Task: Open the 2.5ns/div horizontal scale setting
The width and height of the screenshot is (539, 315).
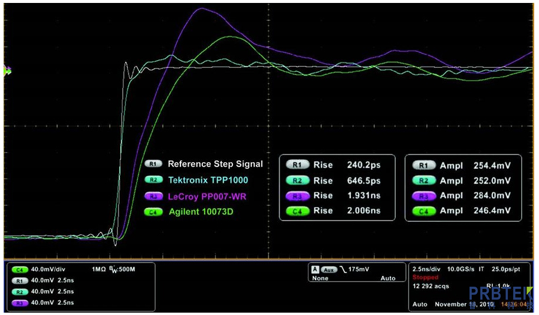Action: 425,268
